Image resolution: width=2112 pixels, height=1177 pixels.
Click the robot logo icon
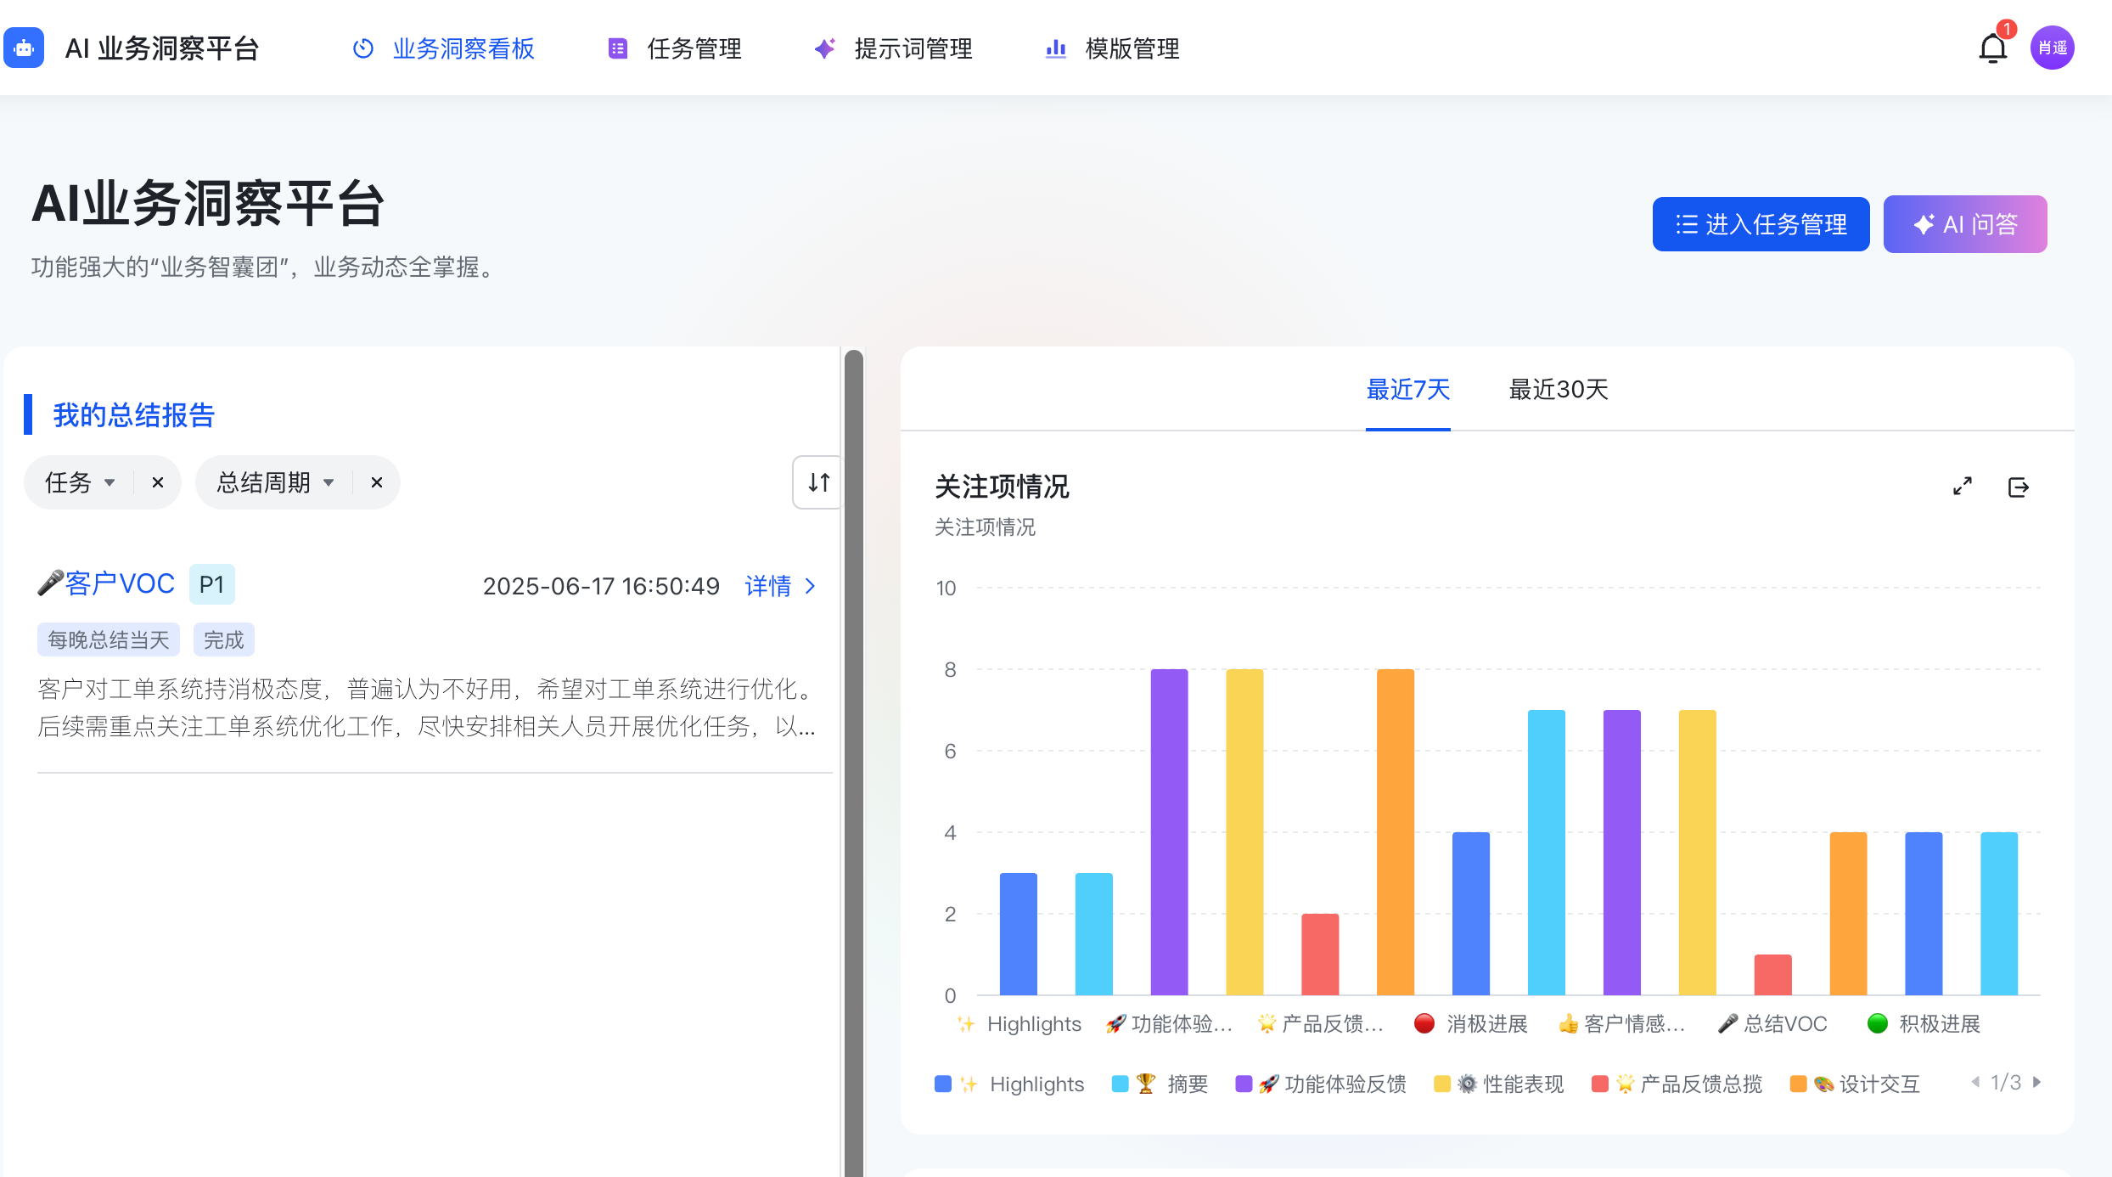(24, 48)
